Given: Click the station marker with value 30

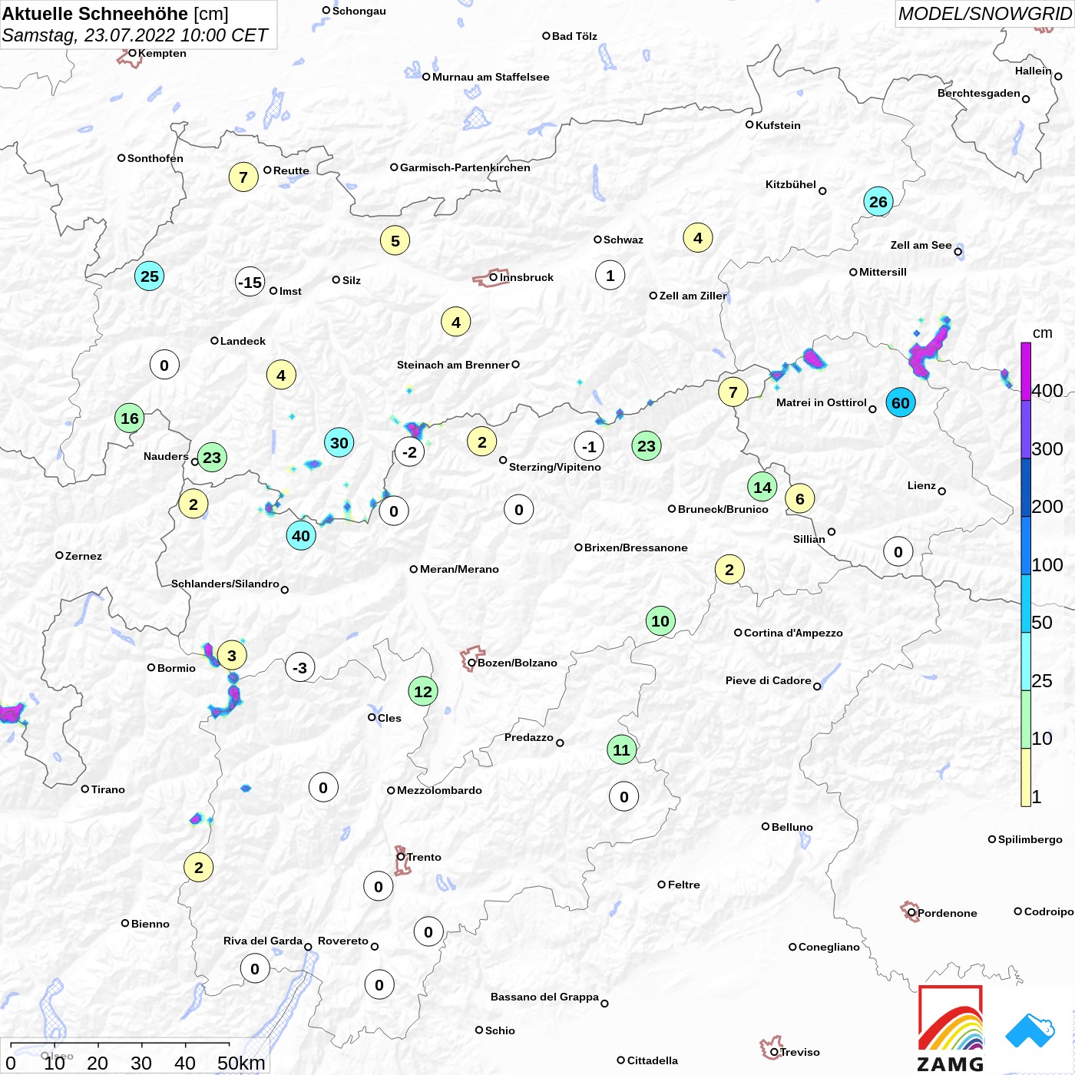Looking at the screenshot, I should point(339,442).
